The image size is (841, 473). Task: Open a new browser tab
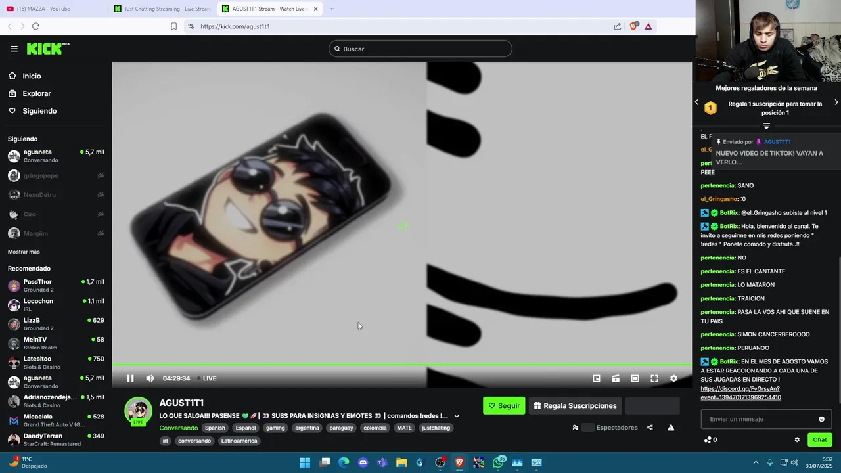click(332, 9)
